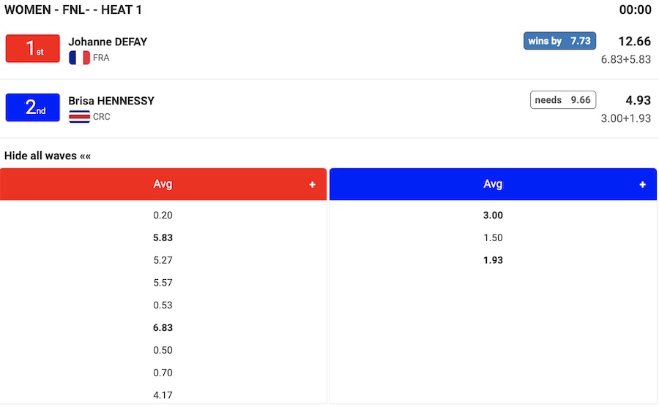Viewport: 659px width, 407px height.
Task: Click the red Avg column header
Action: pos(163,184)
